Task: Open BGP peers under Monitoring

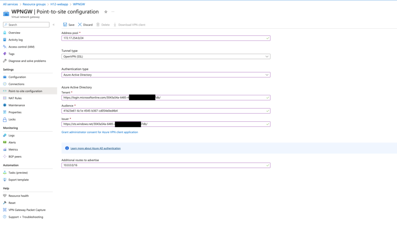Action: click(x=15, y=156)
